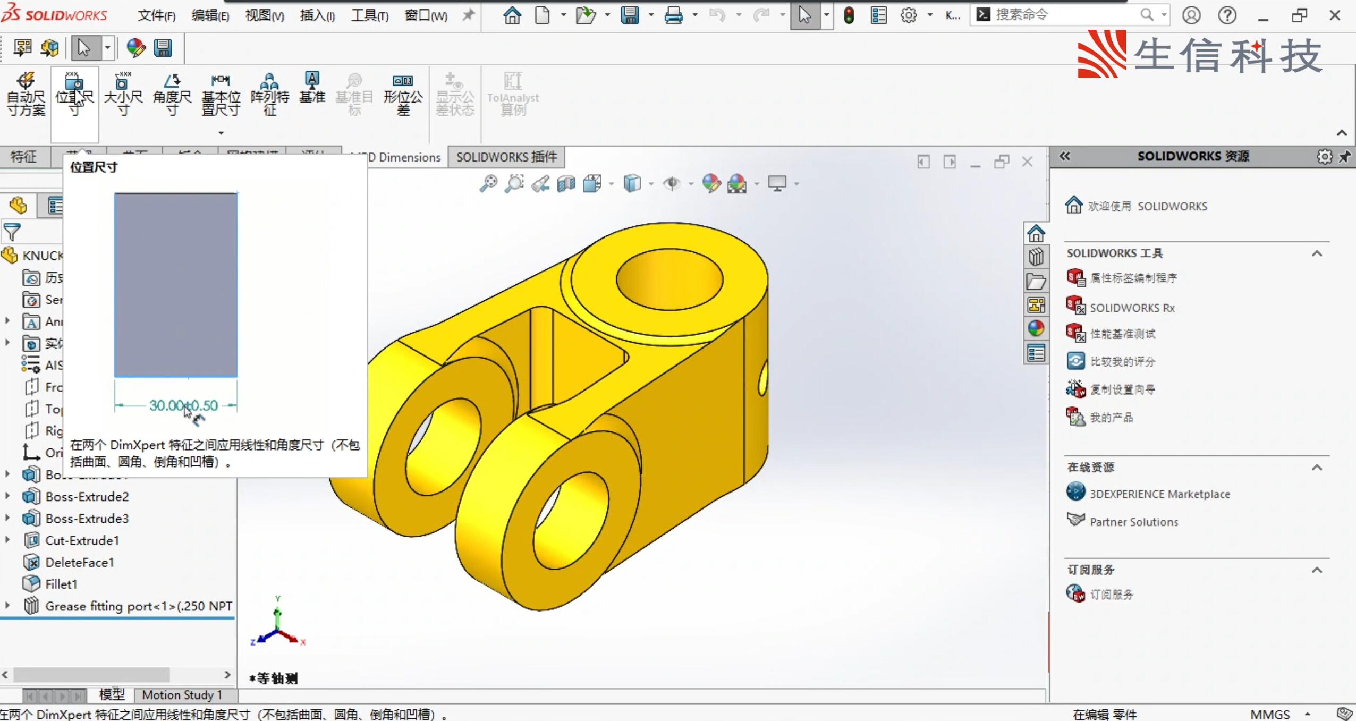The height and width of the screenshot is (721, 1356).
Task: Collapse the SOLIDWORKS 工具 section
Action: 1317,253
